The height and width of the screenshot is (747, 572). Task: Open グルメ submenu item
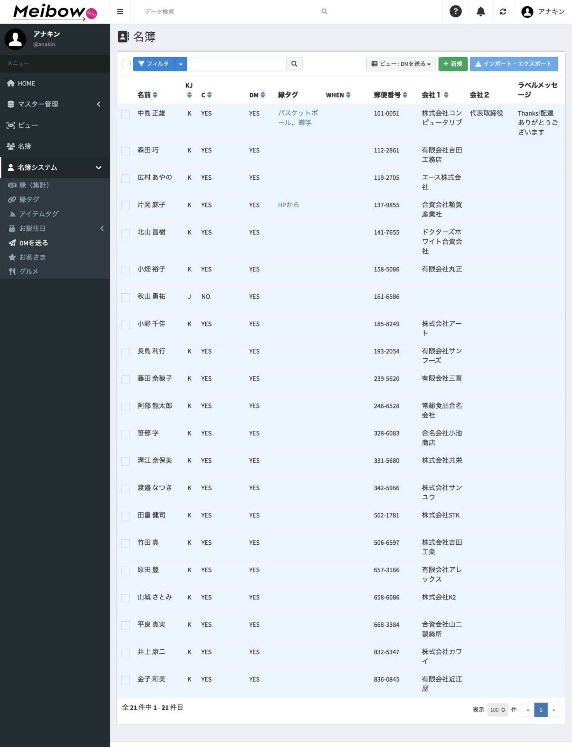tap(55, 272)
